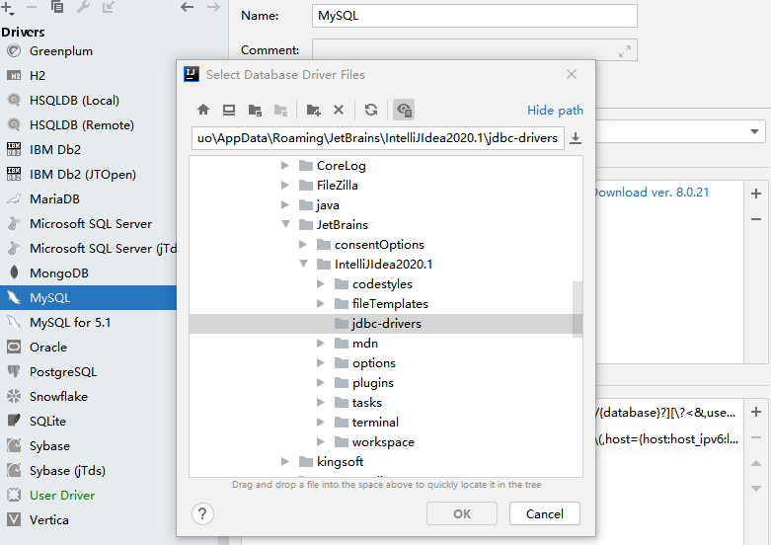Select the jdbc-drivers folder
771x545 pixels.
pyautogui.click(x=386, y=324)
